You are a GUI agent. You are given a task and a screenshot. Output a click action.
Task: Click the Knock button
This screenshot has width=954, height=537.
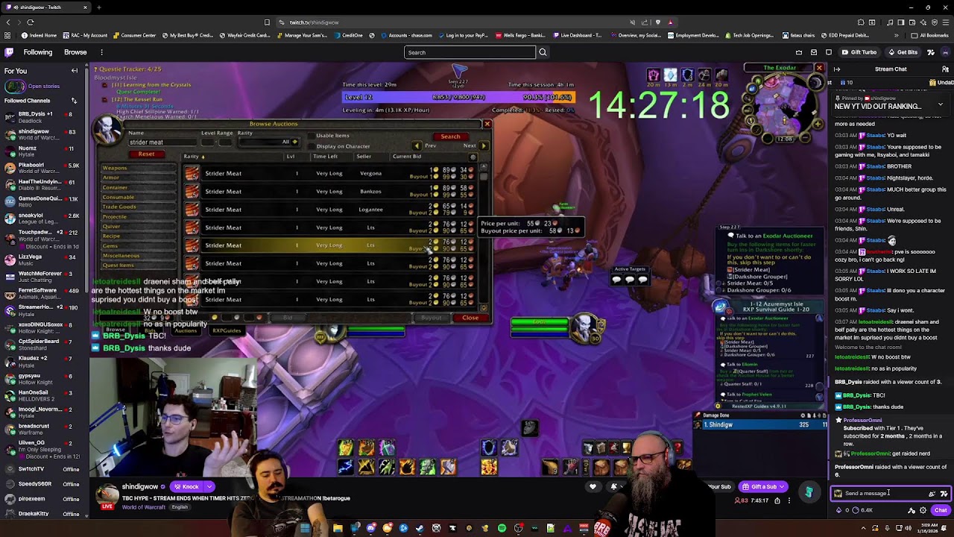187,487
